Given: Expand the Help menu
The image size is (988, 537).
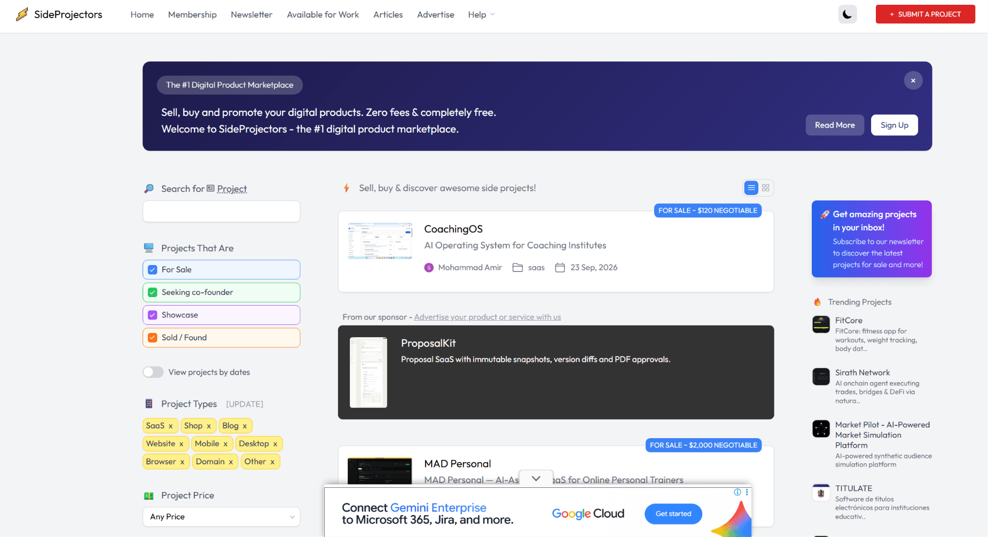Looking at the screenshot, I should (481, 14).
